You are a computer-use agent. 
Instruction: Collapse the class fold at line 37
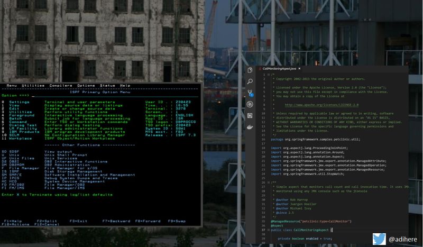pyautogui.click(x=269, y=230)
